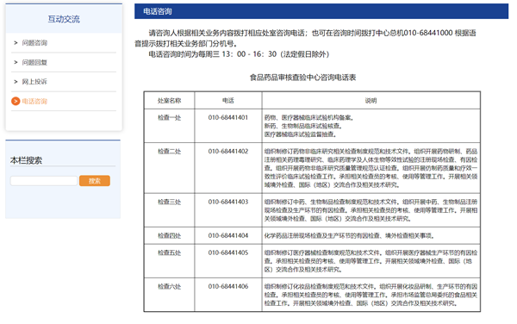517x324 pixels.
Task: Click phone number 010-68441406
Action: click(x=228, y=286)
